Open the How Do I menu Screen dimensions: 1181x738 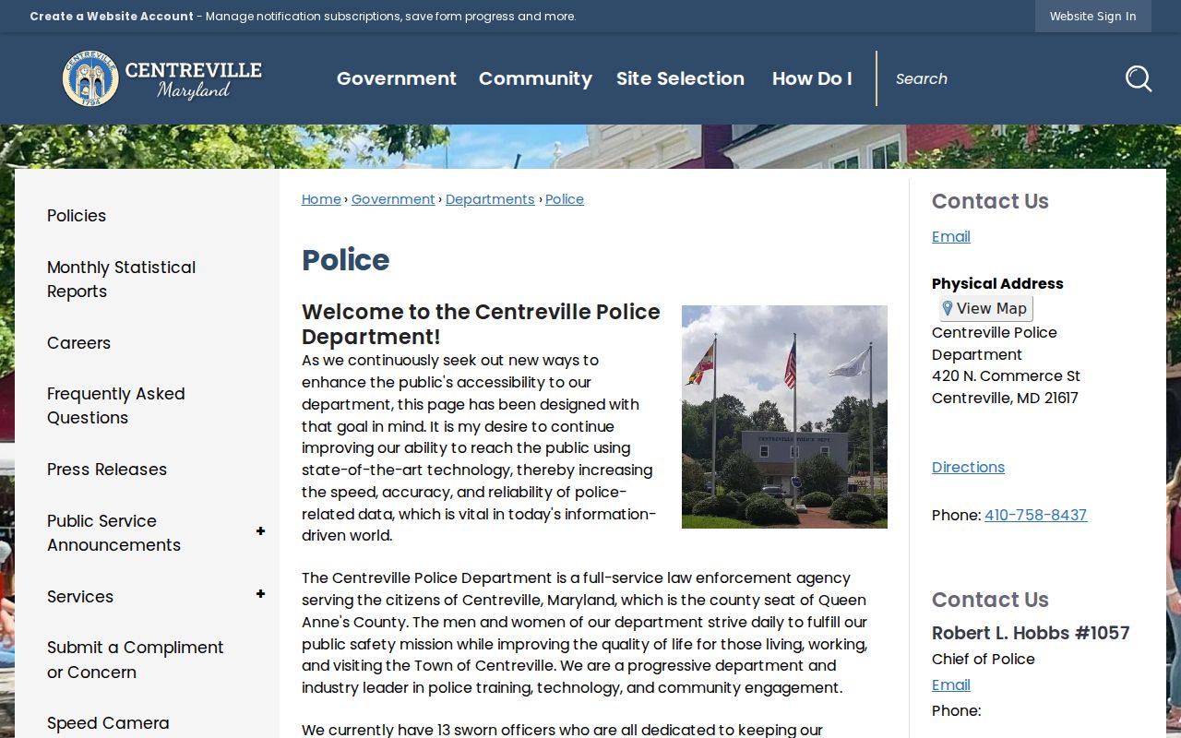pyautogui.click(x=812, y=78)
